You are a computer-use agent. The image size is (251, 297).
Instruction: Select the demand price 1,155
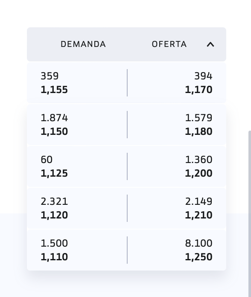click(x=54, y=90)
